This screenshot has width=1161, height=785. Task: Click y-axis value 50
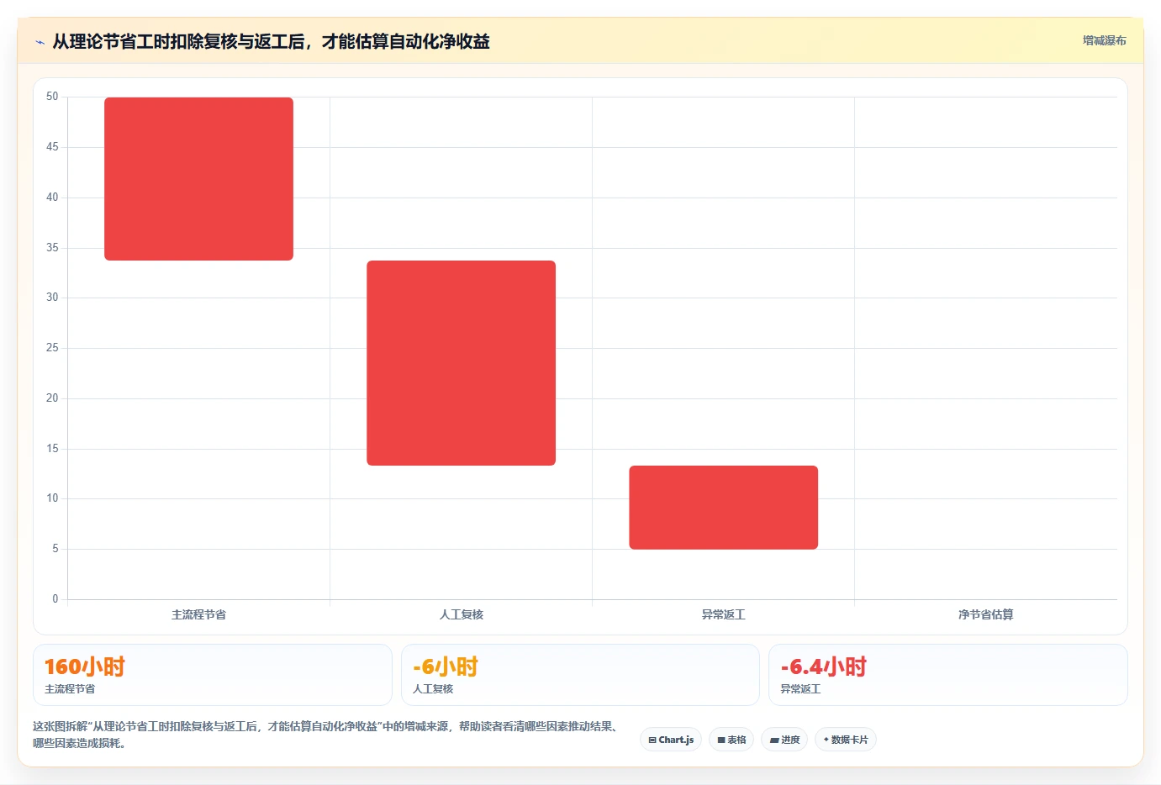coord(52,97)
